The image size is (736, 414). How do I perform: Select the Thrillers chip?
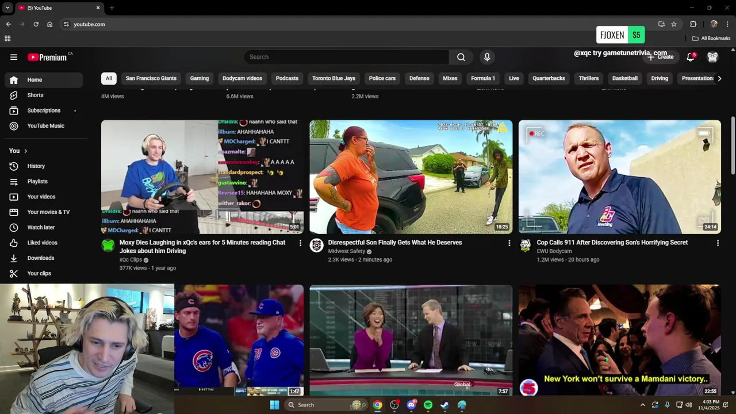point(589,78)
